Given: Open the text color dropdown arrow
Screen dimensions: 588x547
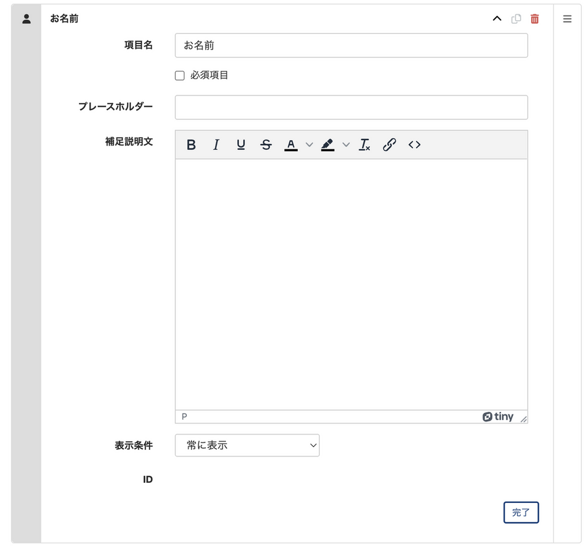Looking at the screenshot, I should pyautogui.click(x=309, y=145).
